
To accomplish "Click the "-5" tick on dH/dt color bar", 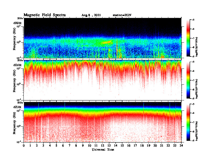I will click(193, 20).
